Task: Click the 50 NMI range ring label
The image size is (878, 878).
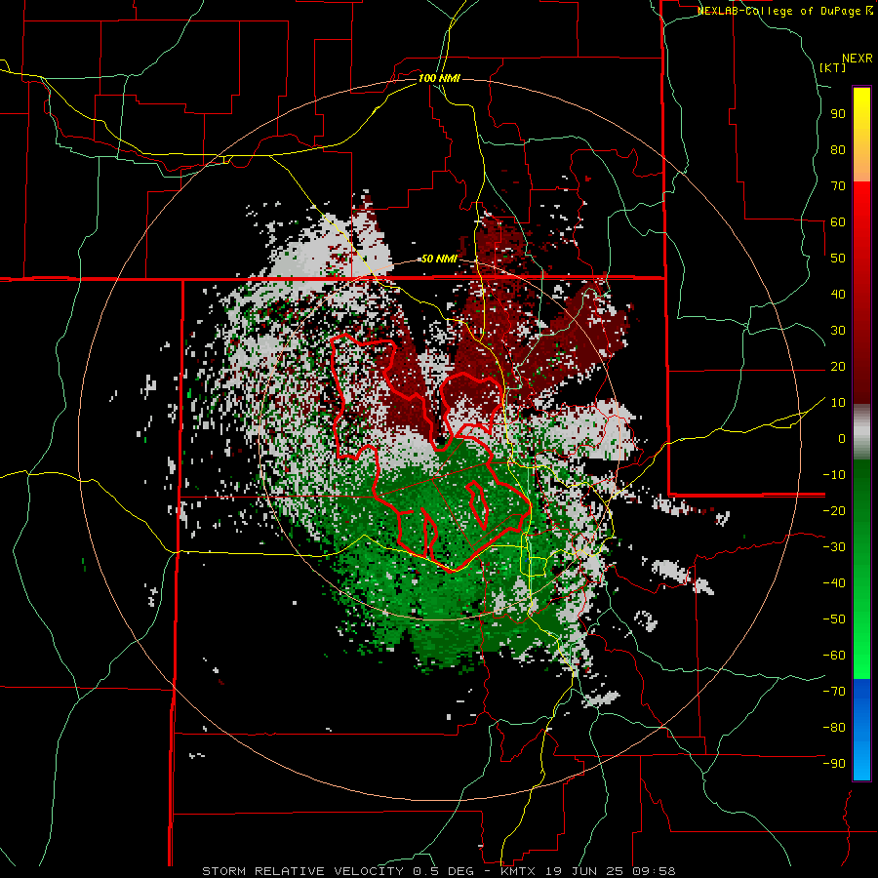Action: click(439, 259)
